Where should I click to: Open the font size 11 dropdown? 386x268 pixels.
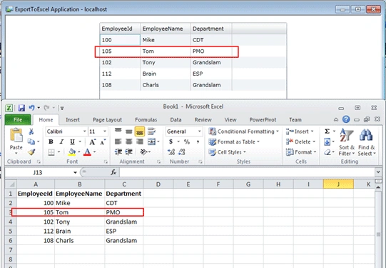105,131
